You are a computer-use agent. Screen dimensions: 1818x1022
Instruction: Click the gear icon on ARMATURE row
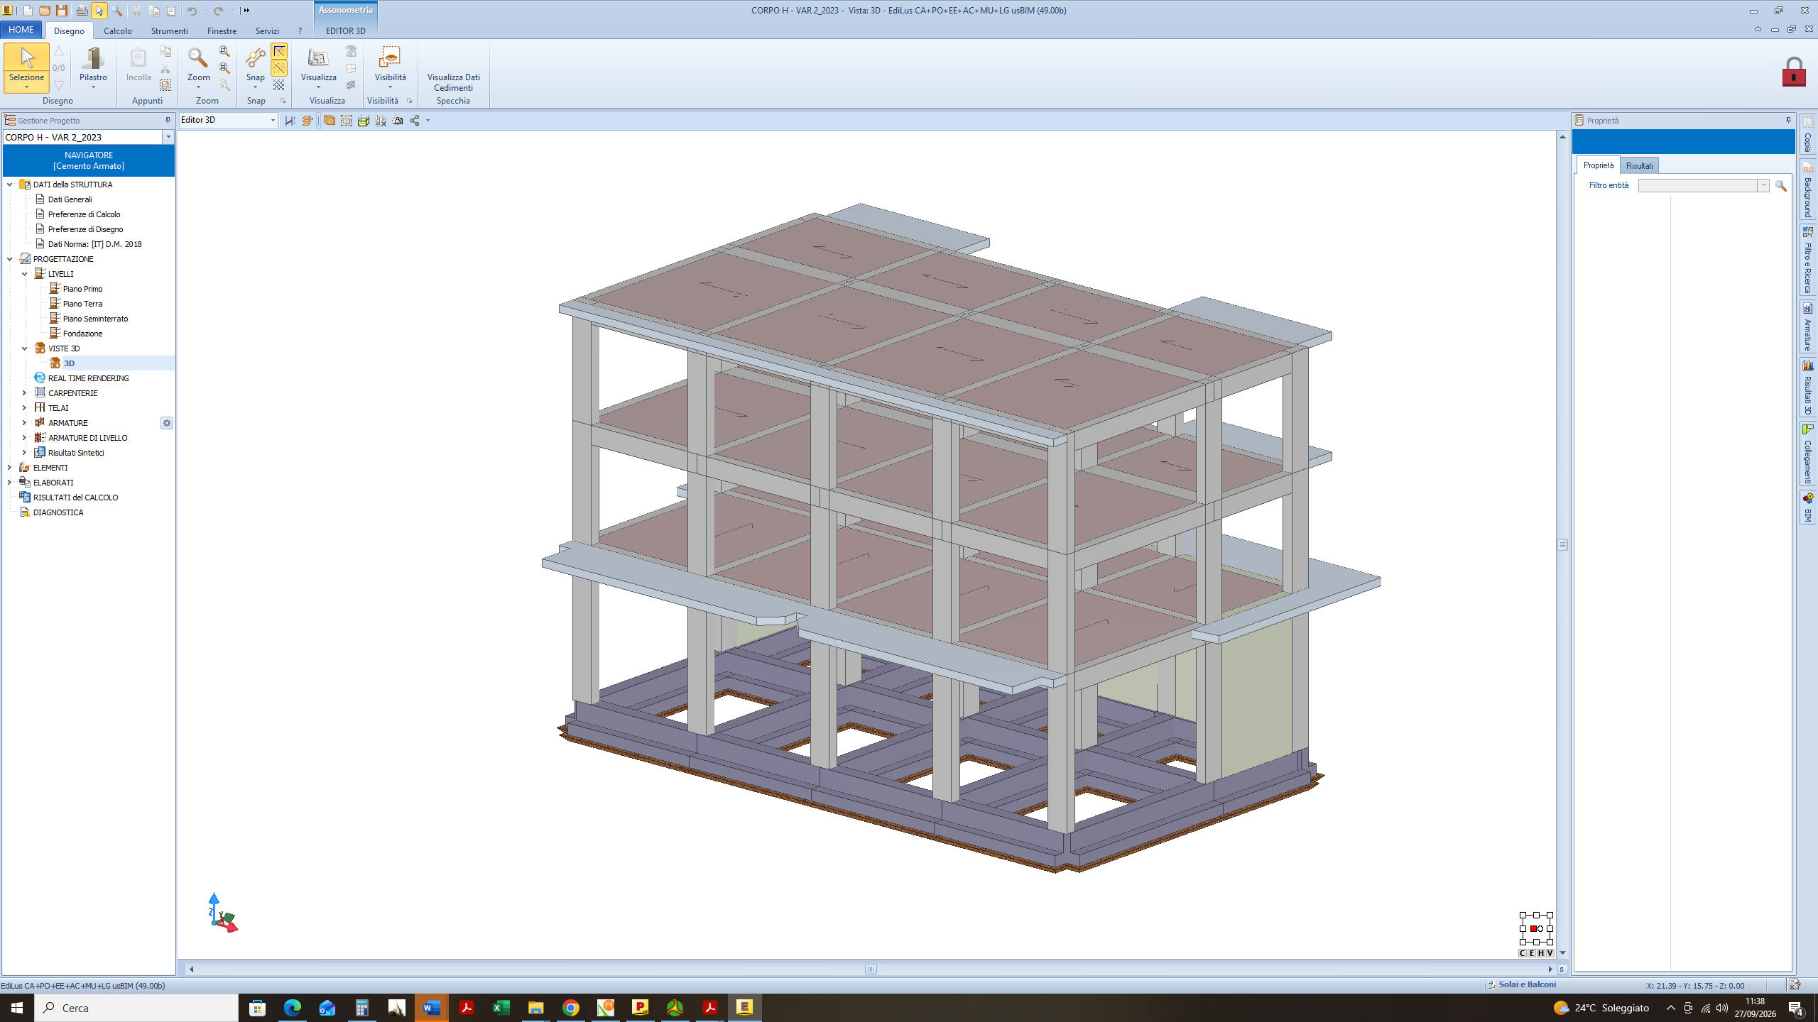pyautogui.click(x=166, y=423)
